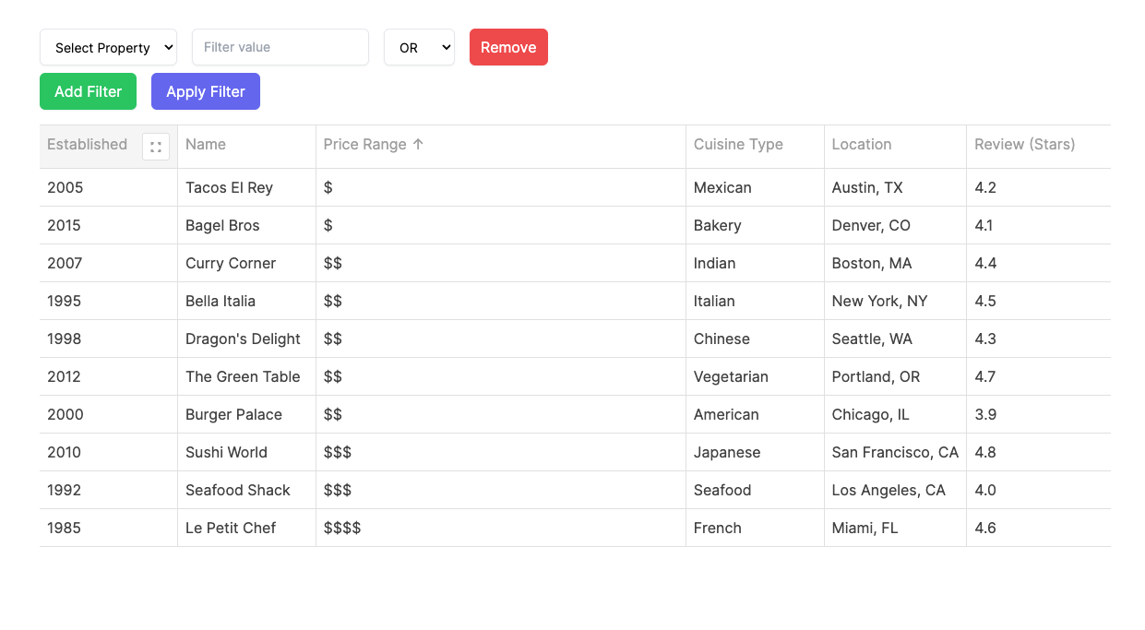This screenshot has width=1145, height=630.
Task: Sort by Review (Stars) column header
Action: pos(1024,144)
